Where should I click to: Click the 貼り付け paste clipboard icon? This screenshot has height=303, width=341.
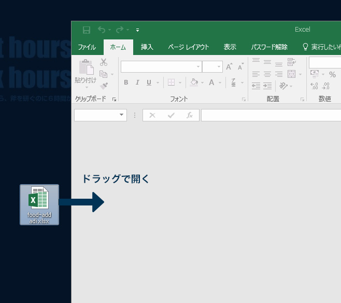point(86,67)
